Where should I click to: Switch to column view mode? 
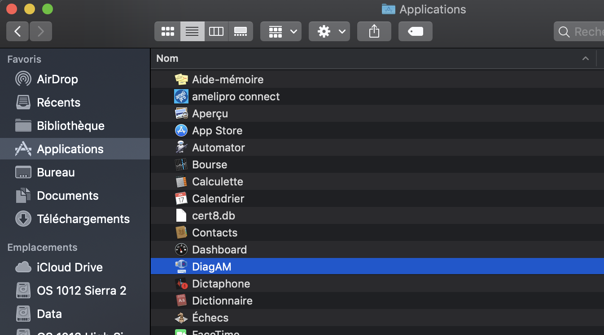[x=216, y=31]
